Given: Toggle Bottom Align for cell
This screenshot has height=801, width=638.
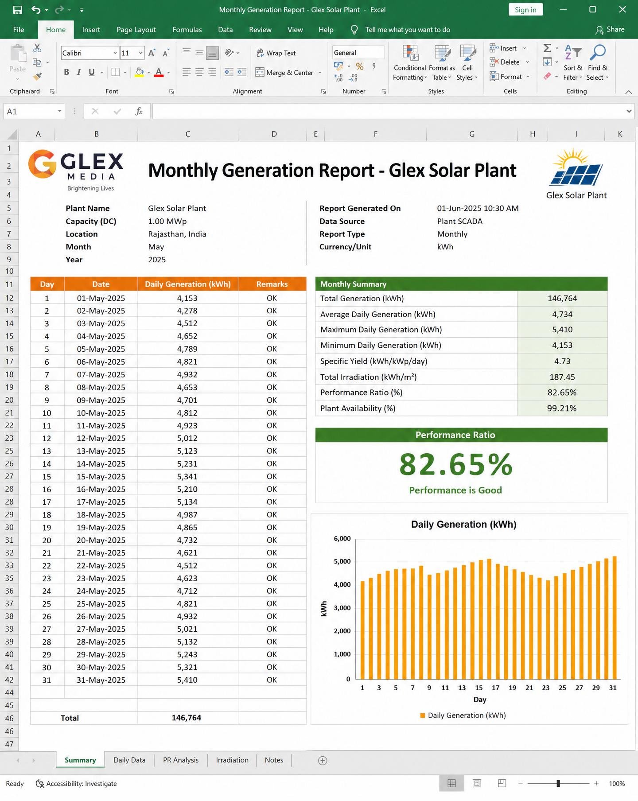Looking at the screenshot, I should 213,53.
